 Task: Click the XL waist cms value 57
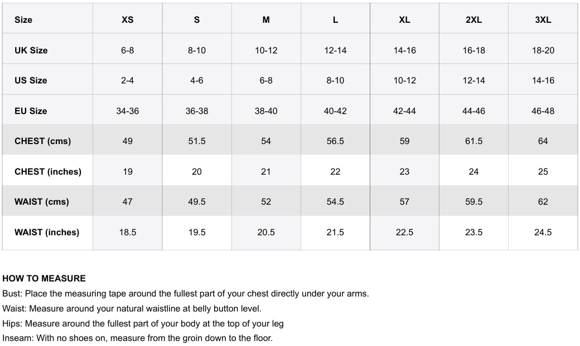[404, 201]
